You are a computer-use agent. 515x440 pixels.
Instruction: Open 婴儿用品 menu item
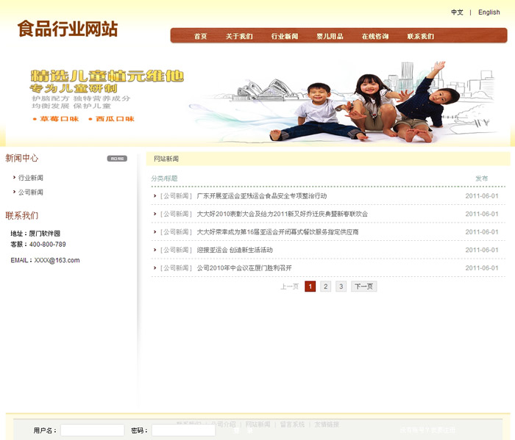[330, 36]
